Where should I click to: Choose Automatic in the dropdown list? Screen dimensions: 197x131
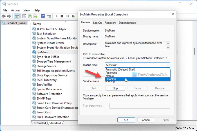tap(138, 73)
